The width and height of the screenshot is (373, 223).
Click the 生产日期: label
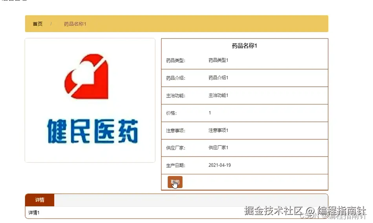176,165
